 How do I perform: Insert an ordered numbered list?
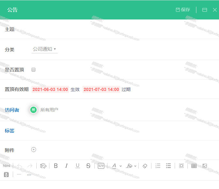(x=158, y=166)
